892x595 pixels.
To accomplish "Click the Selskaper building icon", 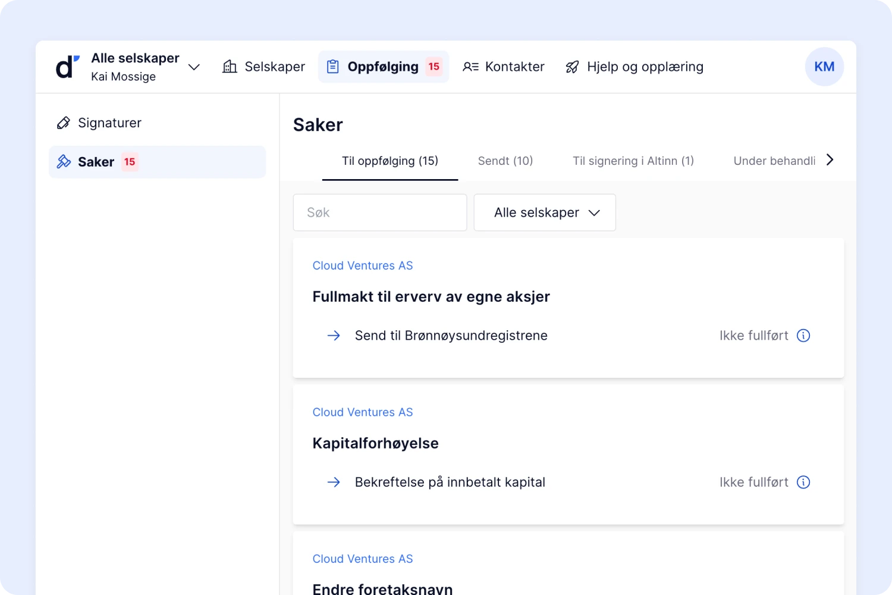I will tap(230, 67).
